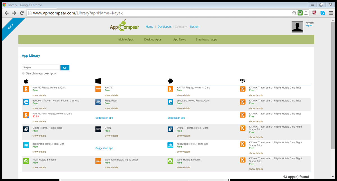Click the zoom magnifier icon in address bar
This screenshot has height=181, width=337.
[x=294, y=13]
